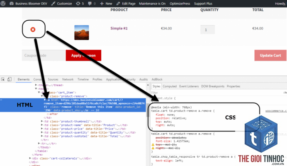Expand the thead node in the DOM tree
Screen dimensions: 287x166
click(x=36, y=85)
